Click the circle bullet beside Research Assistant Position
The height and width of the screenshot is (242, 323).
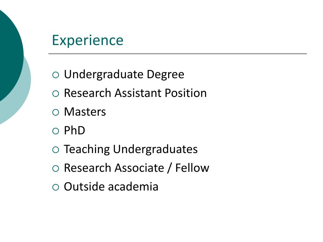[56, 94]
